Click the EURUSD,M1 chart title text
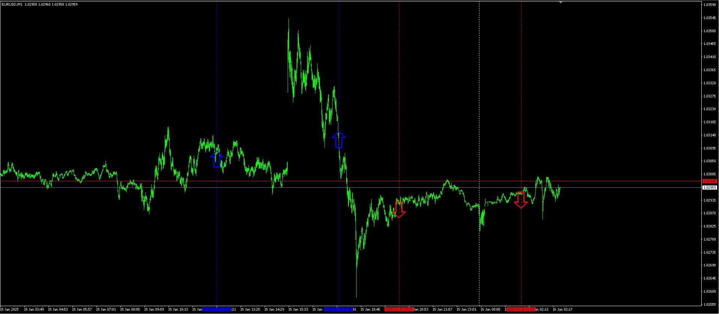 (x=12, y=4)
